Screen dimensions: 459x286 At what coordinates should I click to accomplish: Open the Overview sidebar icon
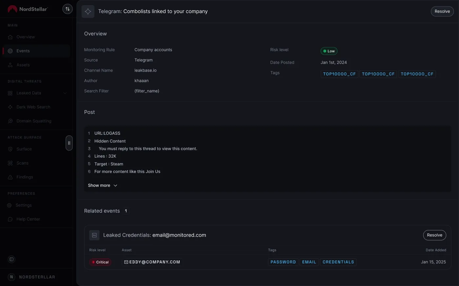[11, 37]
